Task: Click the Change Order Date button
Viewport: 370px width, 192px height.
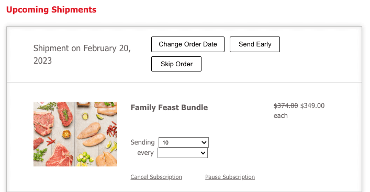Action: tap(188, 44)
